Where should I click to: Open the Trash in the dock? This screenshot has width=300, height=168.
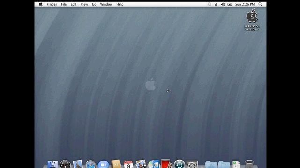[249, 164]
